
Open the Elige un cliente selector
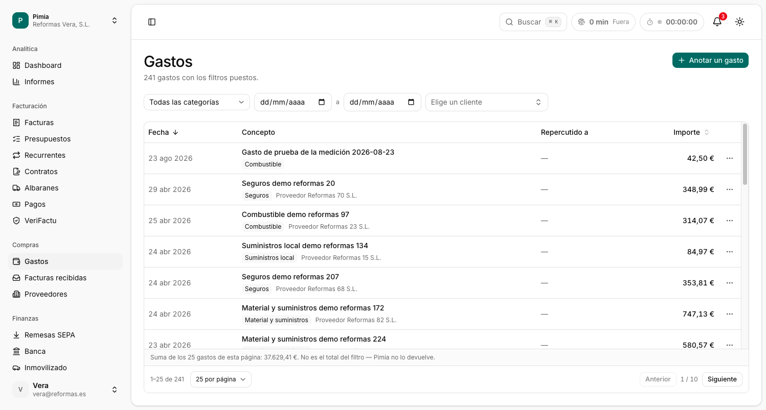pyautogui.click(x=486, y=102)
